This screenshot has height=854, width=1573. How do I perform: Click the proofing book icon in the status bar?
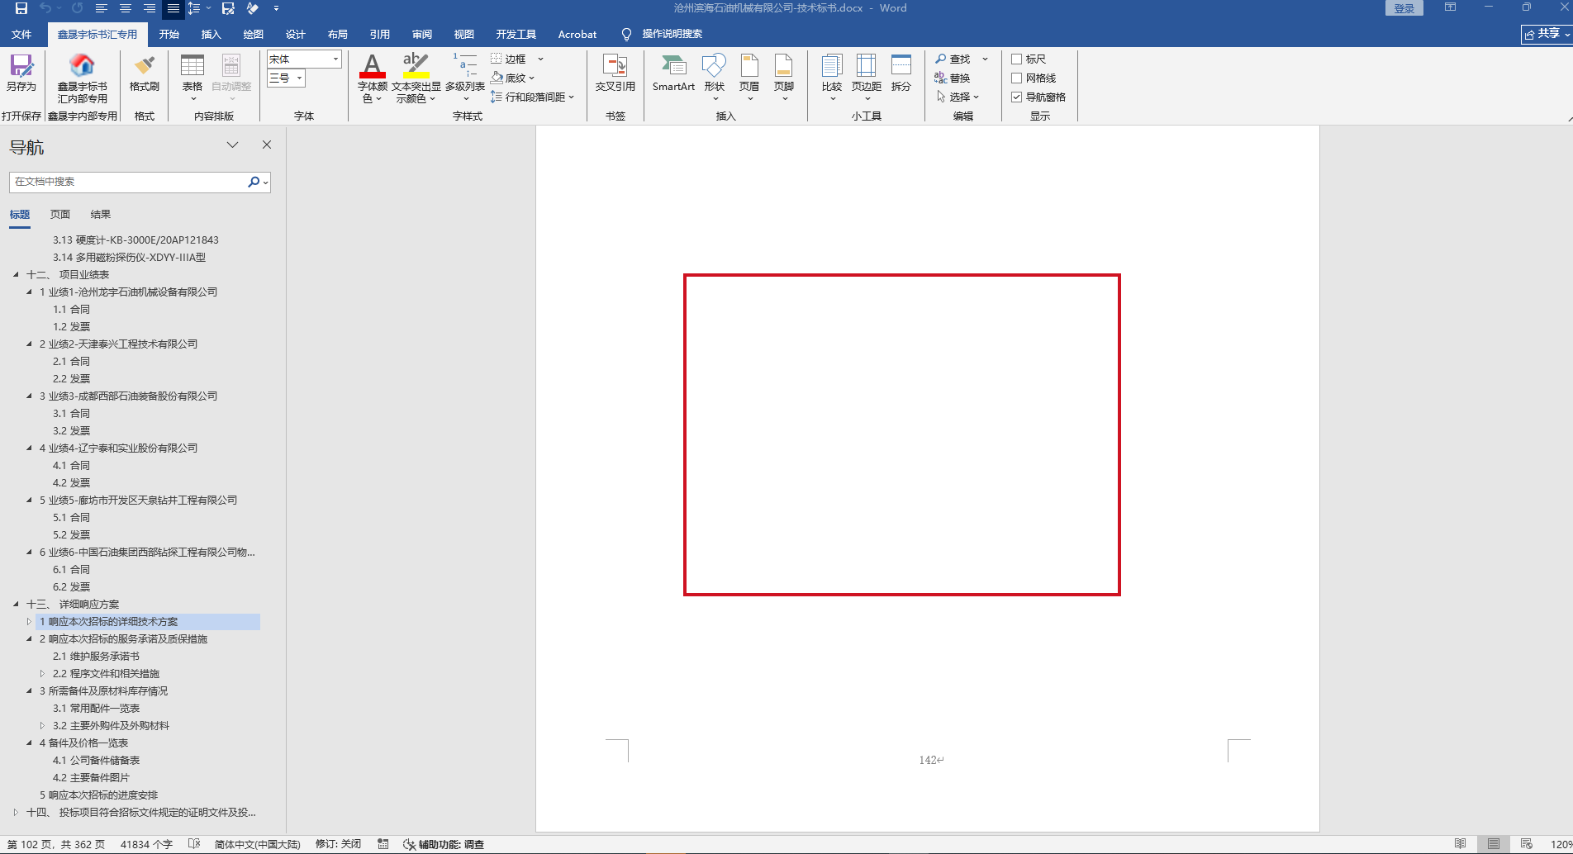pyautogui.click(x=194, y=844)
